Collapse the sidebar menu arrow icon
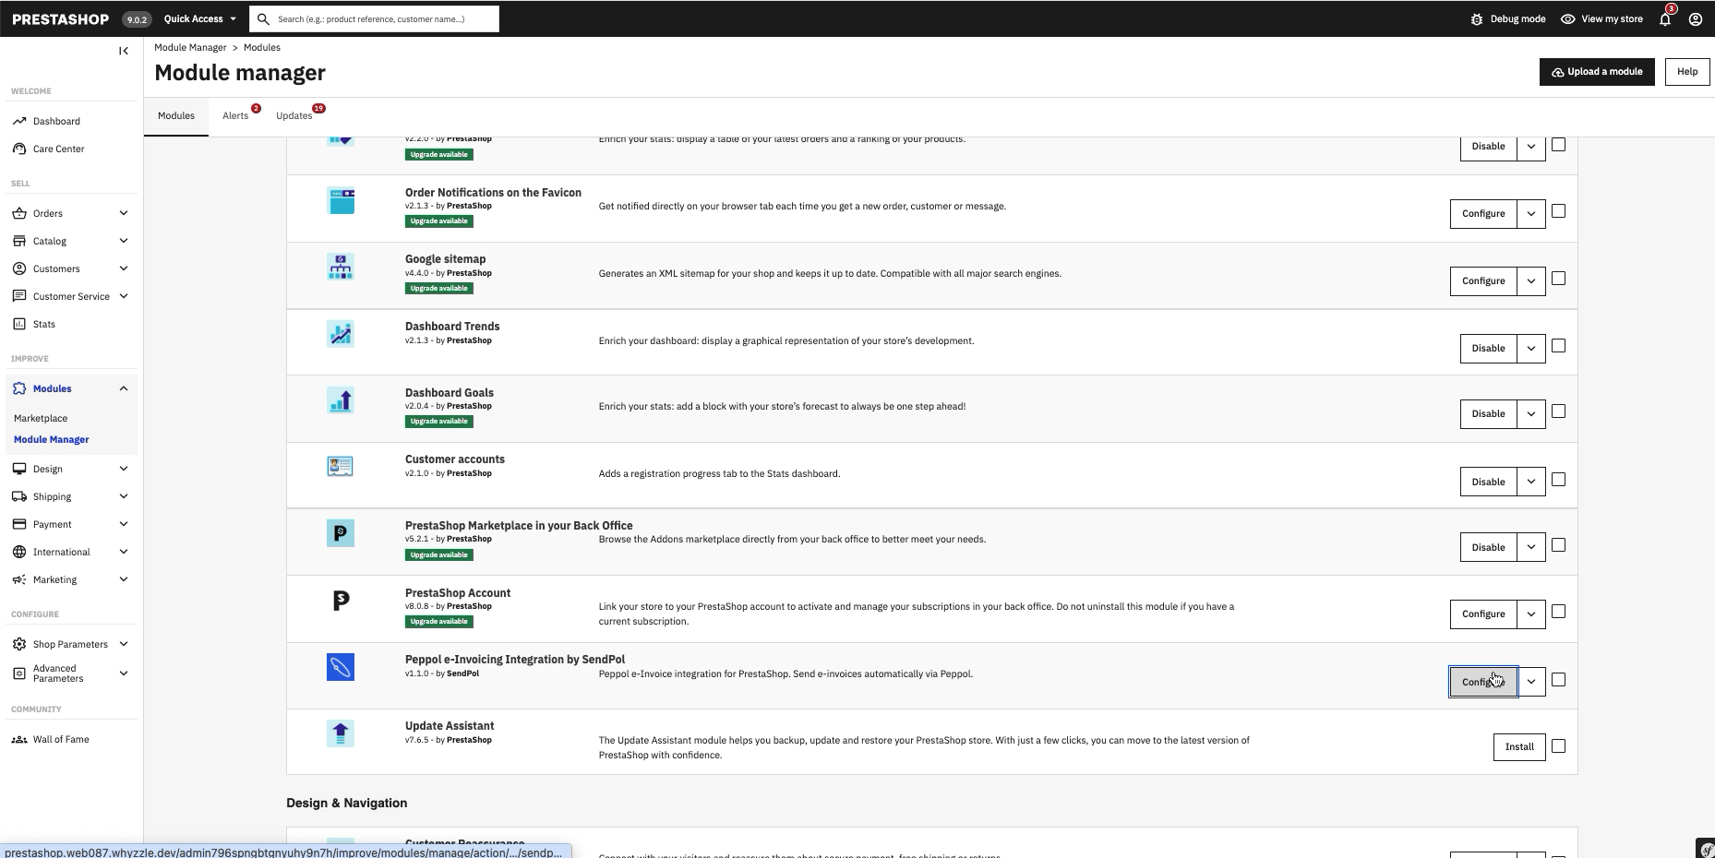1715x858 pixels. pos(124,51)
